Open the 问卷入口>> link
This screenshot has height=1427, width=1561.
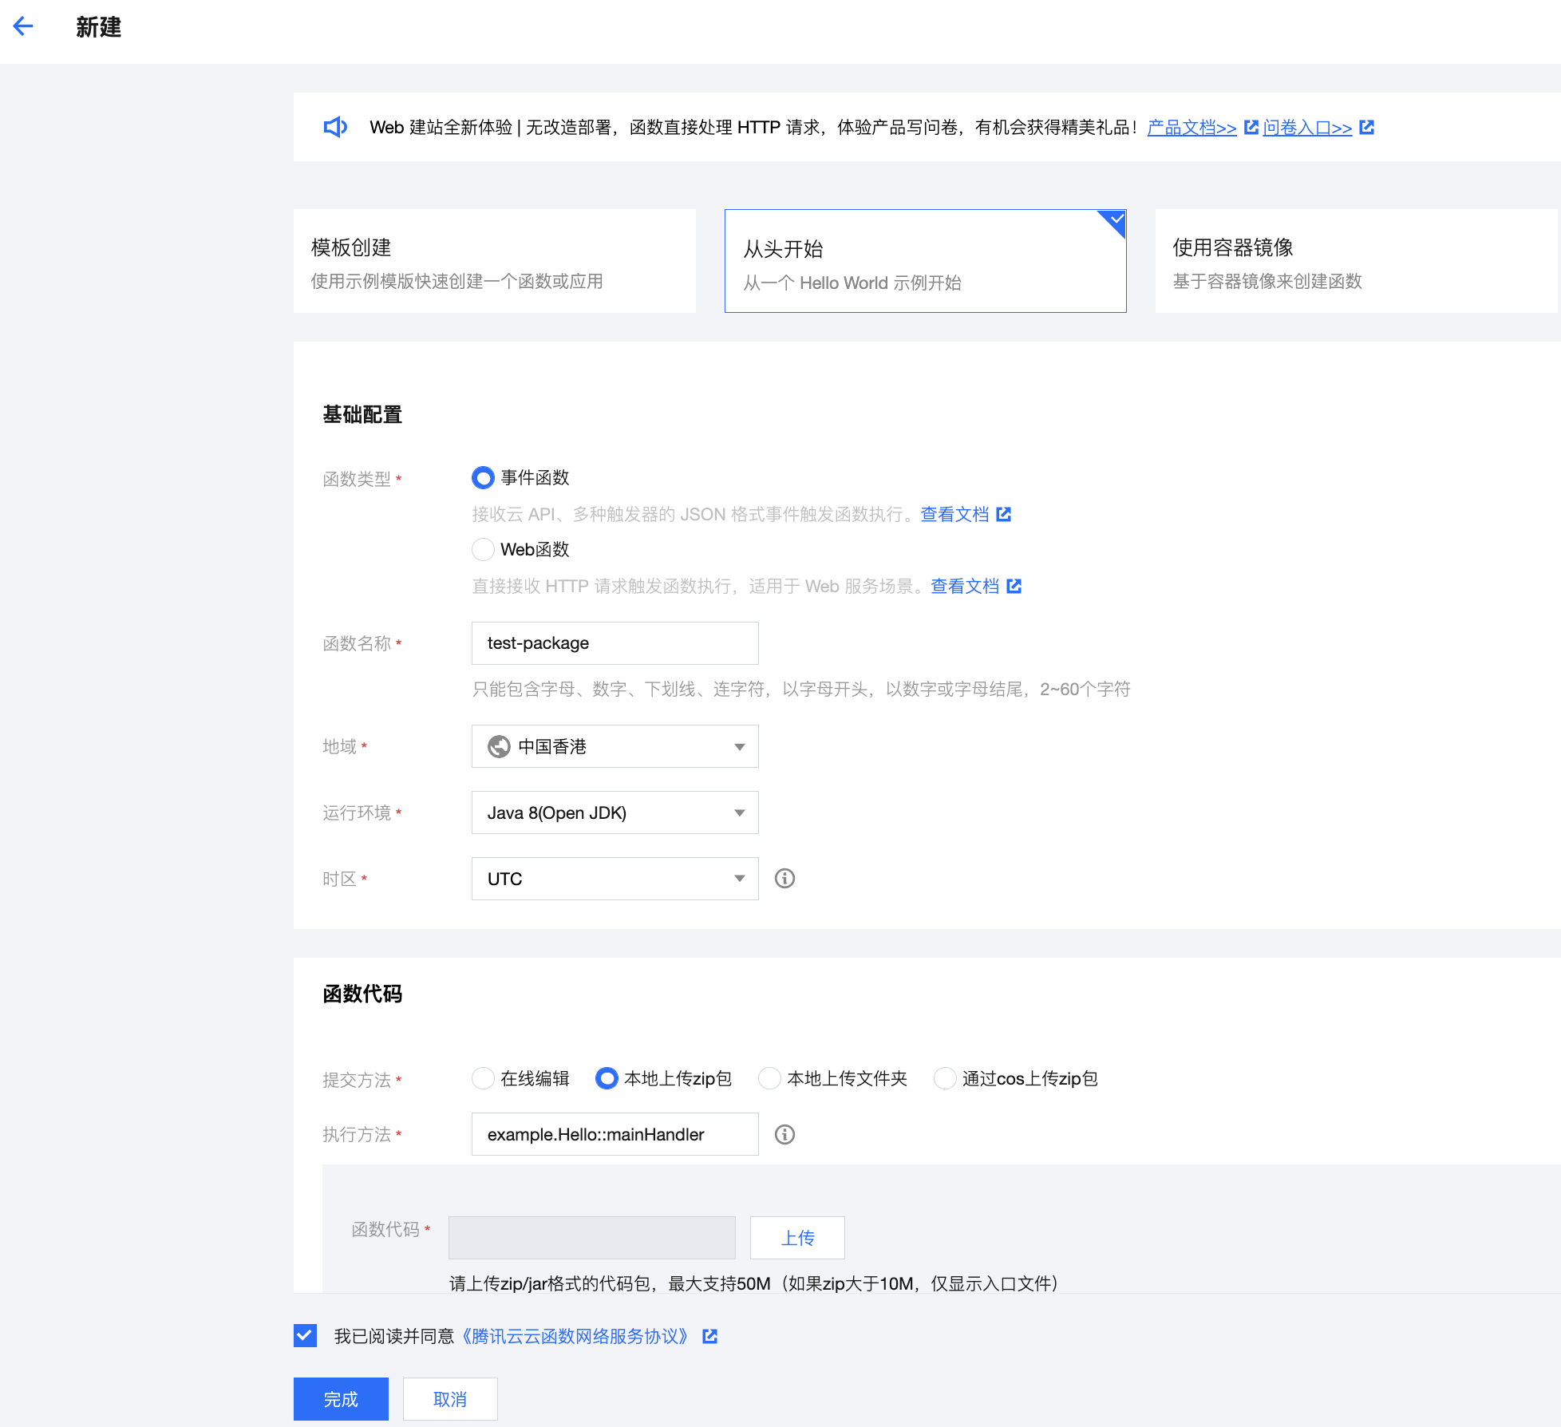pos(1307,128)
